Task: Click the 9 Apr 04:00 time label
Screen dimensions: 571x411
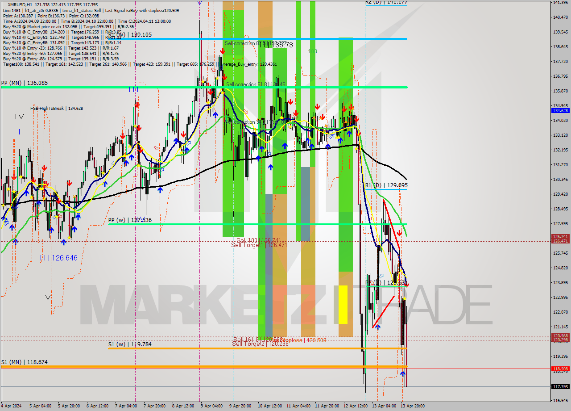Action: tap(212, 406)
